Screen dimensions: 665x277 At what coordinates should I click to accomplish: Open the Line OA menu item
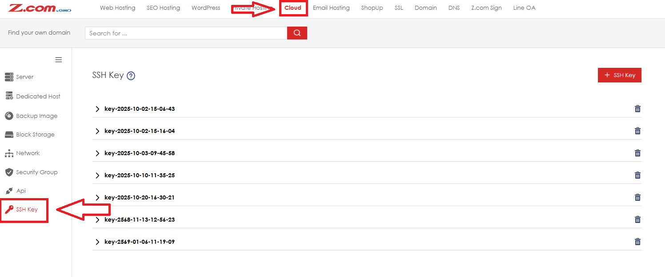pyautogui.click(x=524, y=8)
